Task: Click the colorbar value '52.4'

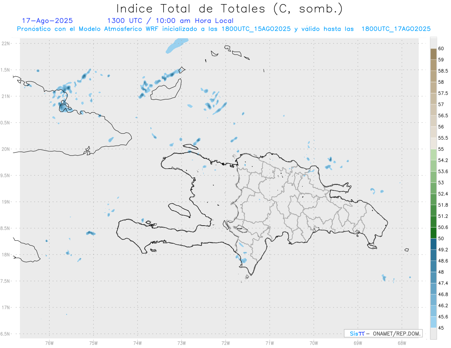Action: click(x=443, y=194)
